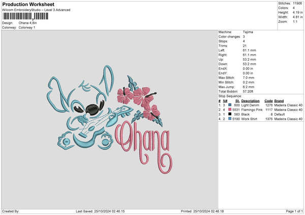The width and height of the screenshot is (305, 215).
Task: Select stitch count '5531' in Flamingo Pink row
Action: click(x=236, y=110)
